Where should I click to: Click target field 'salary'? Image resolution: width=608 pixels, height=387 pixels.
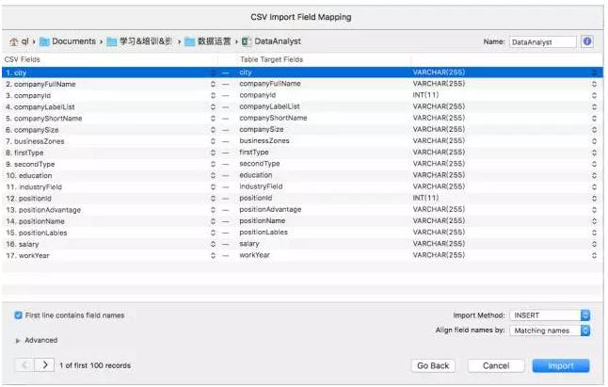click(248, 244)
